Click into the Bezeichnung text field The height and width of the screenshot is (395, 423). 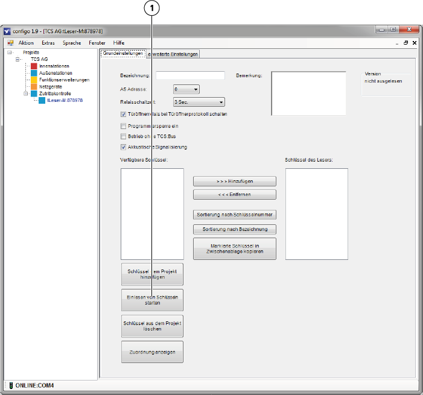[x=190, y=75]
